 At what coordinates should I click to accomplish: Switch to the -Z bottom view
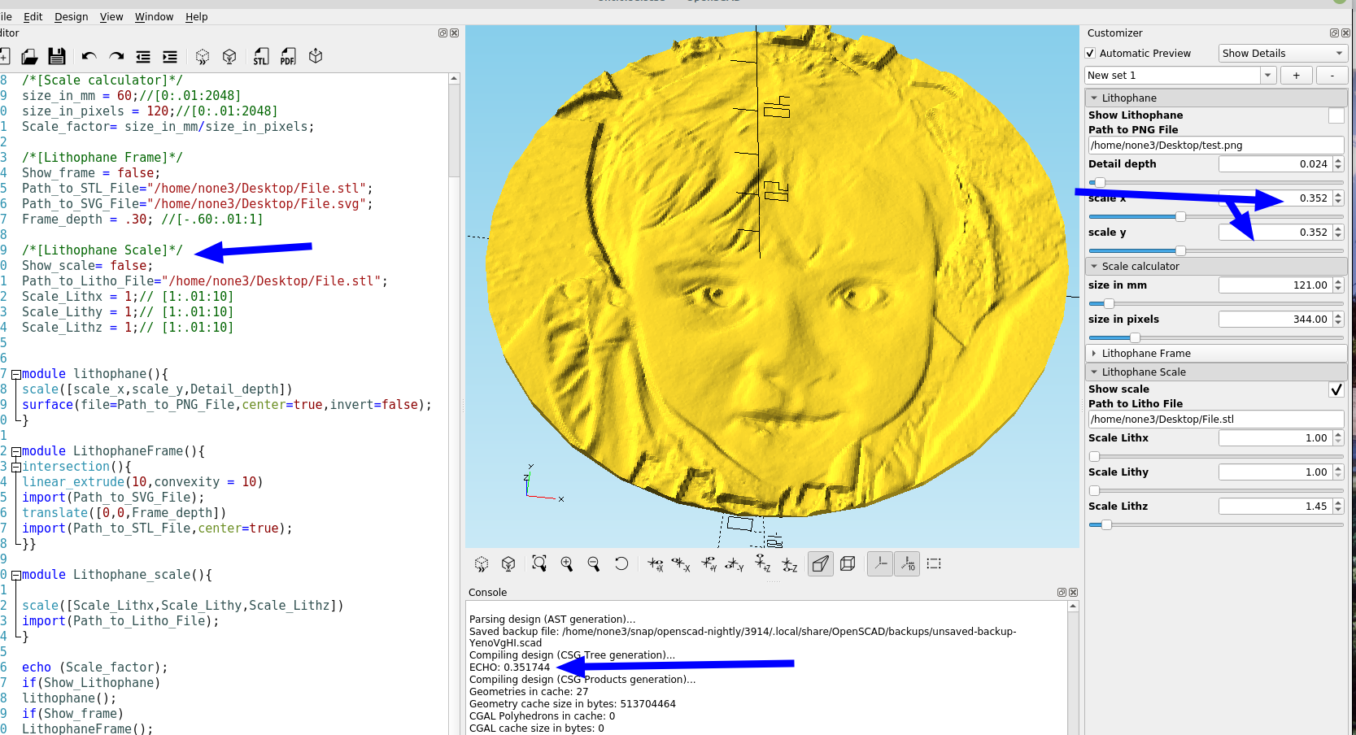[x=790, y=563]
